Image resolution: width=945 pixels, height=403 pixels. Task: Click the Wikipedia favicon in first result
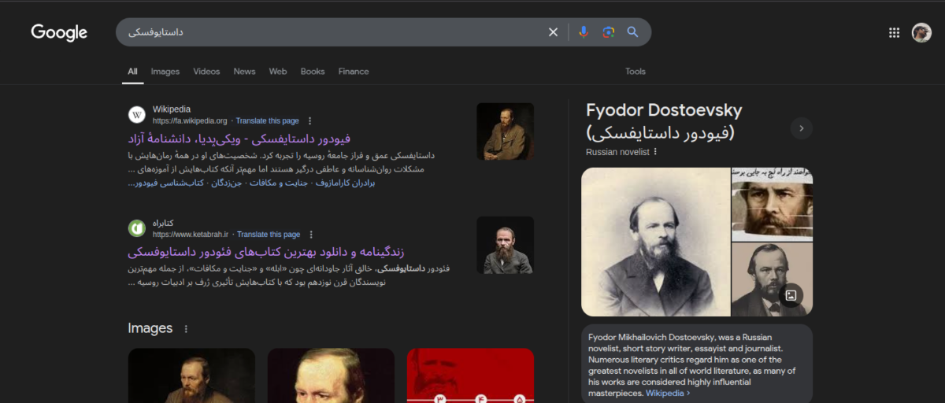137,115
